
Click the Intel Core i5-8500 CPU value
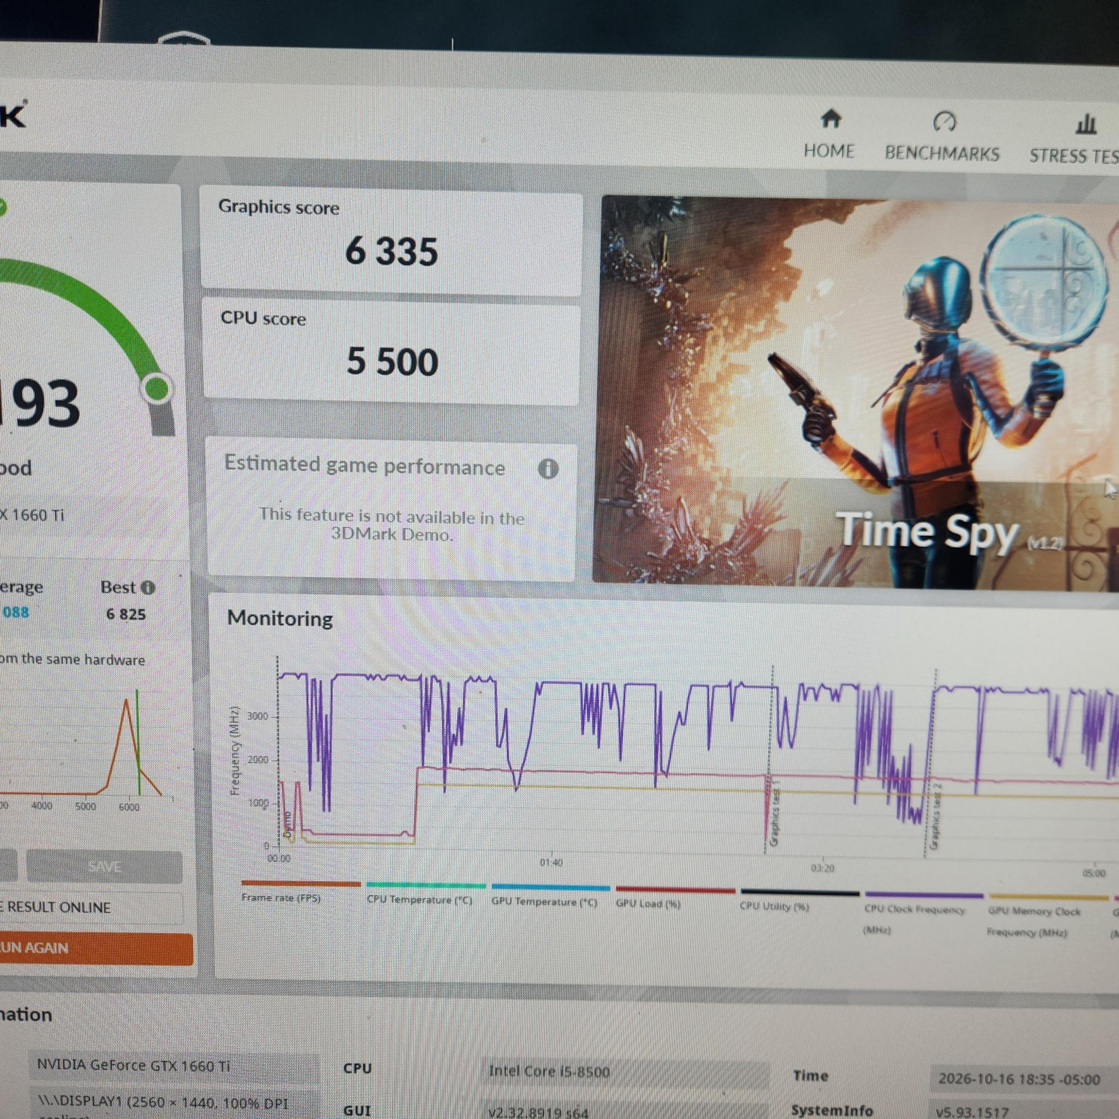click(627, 1073)
